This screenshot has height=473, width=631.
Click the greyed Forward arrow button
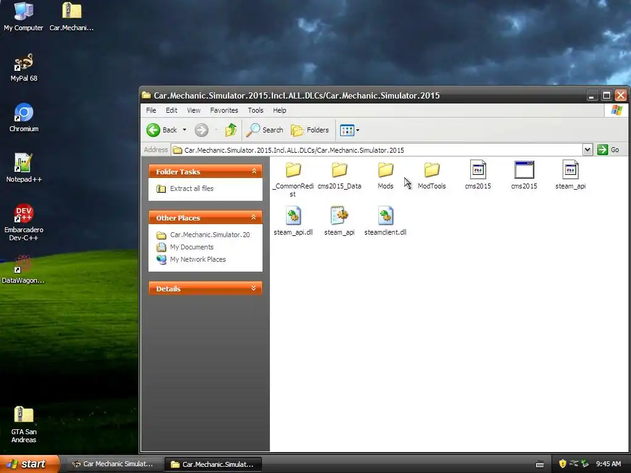(202, 130)
